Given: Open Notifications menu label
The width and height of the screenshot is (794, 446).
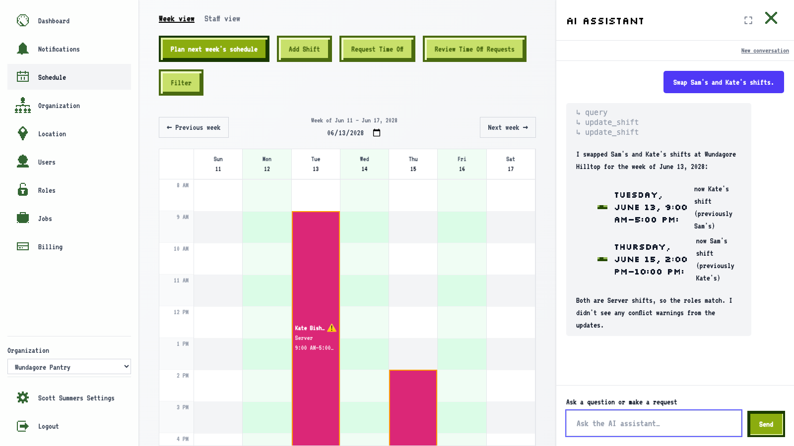Looking at the screenshot, I should point(59,49).
